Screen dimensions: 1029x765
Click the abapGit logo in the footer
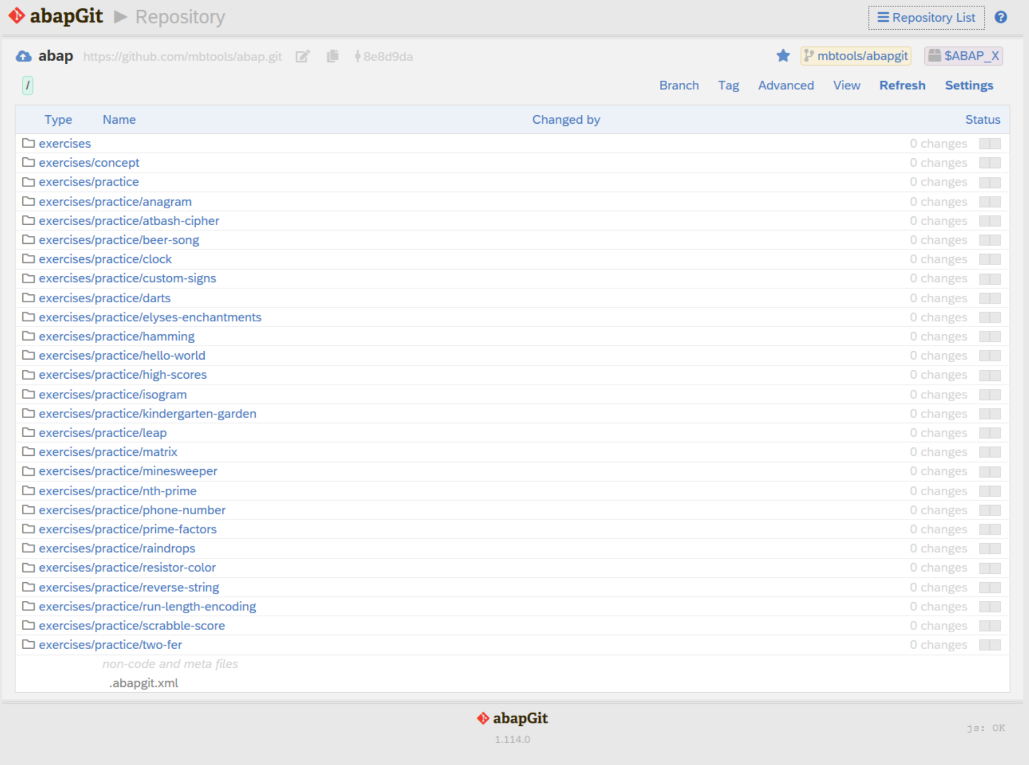coord(512,718)
